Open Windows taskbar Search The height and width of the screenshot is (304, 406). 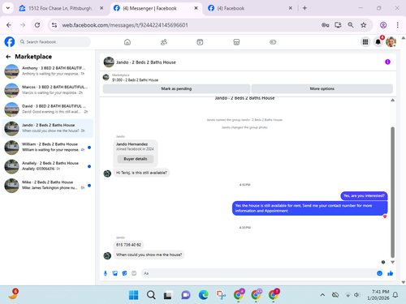151,295
